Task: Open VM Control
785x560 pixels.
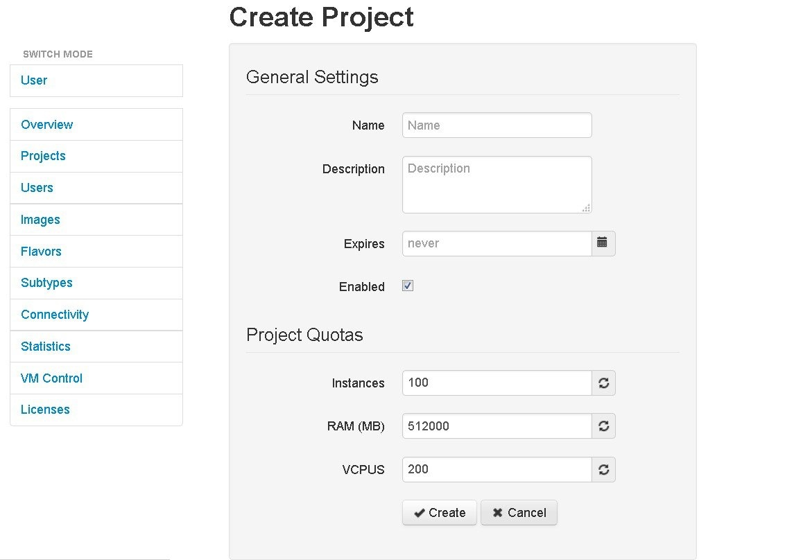Action: tap(51, 378)
